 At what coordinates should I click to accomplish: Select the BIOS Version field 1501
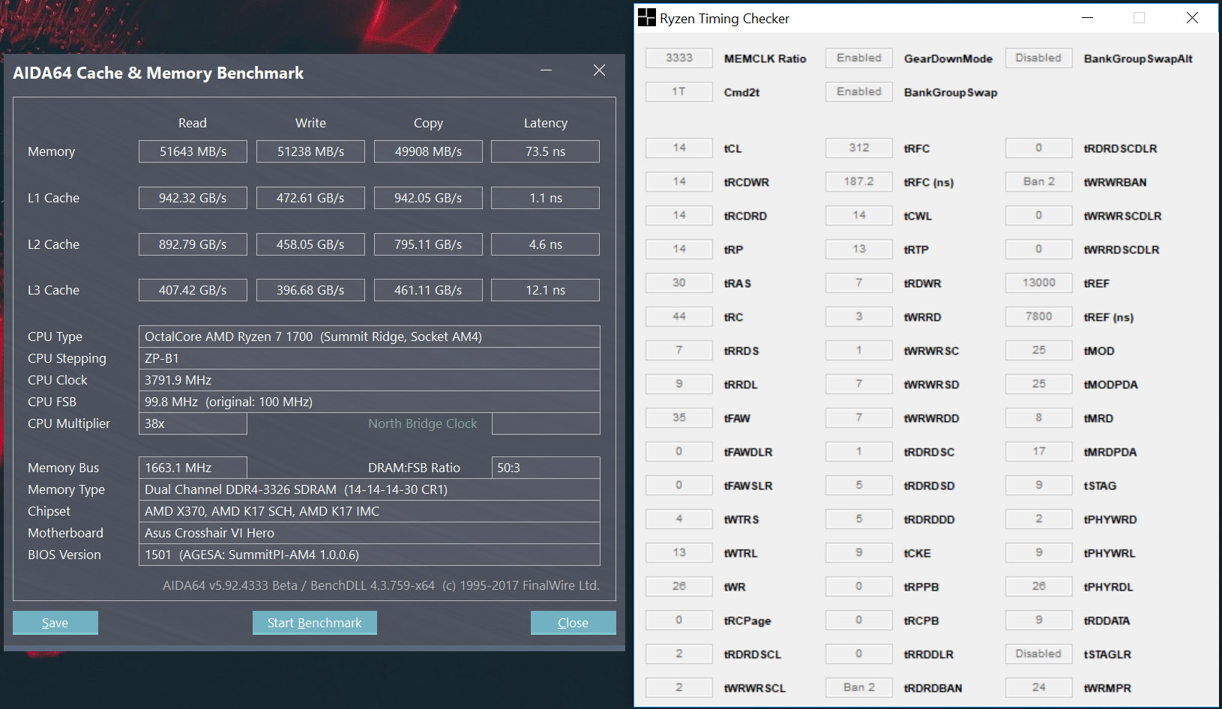pos(370,555)
